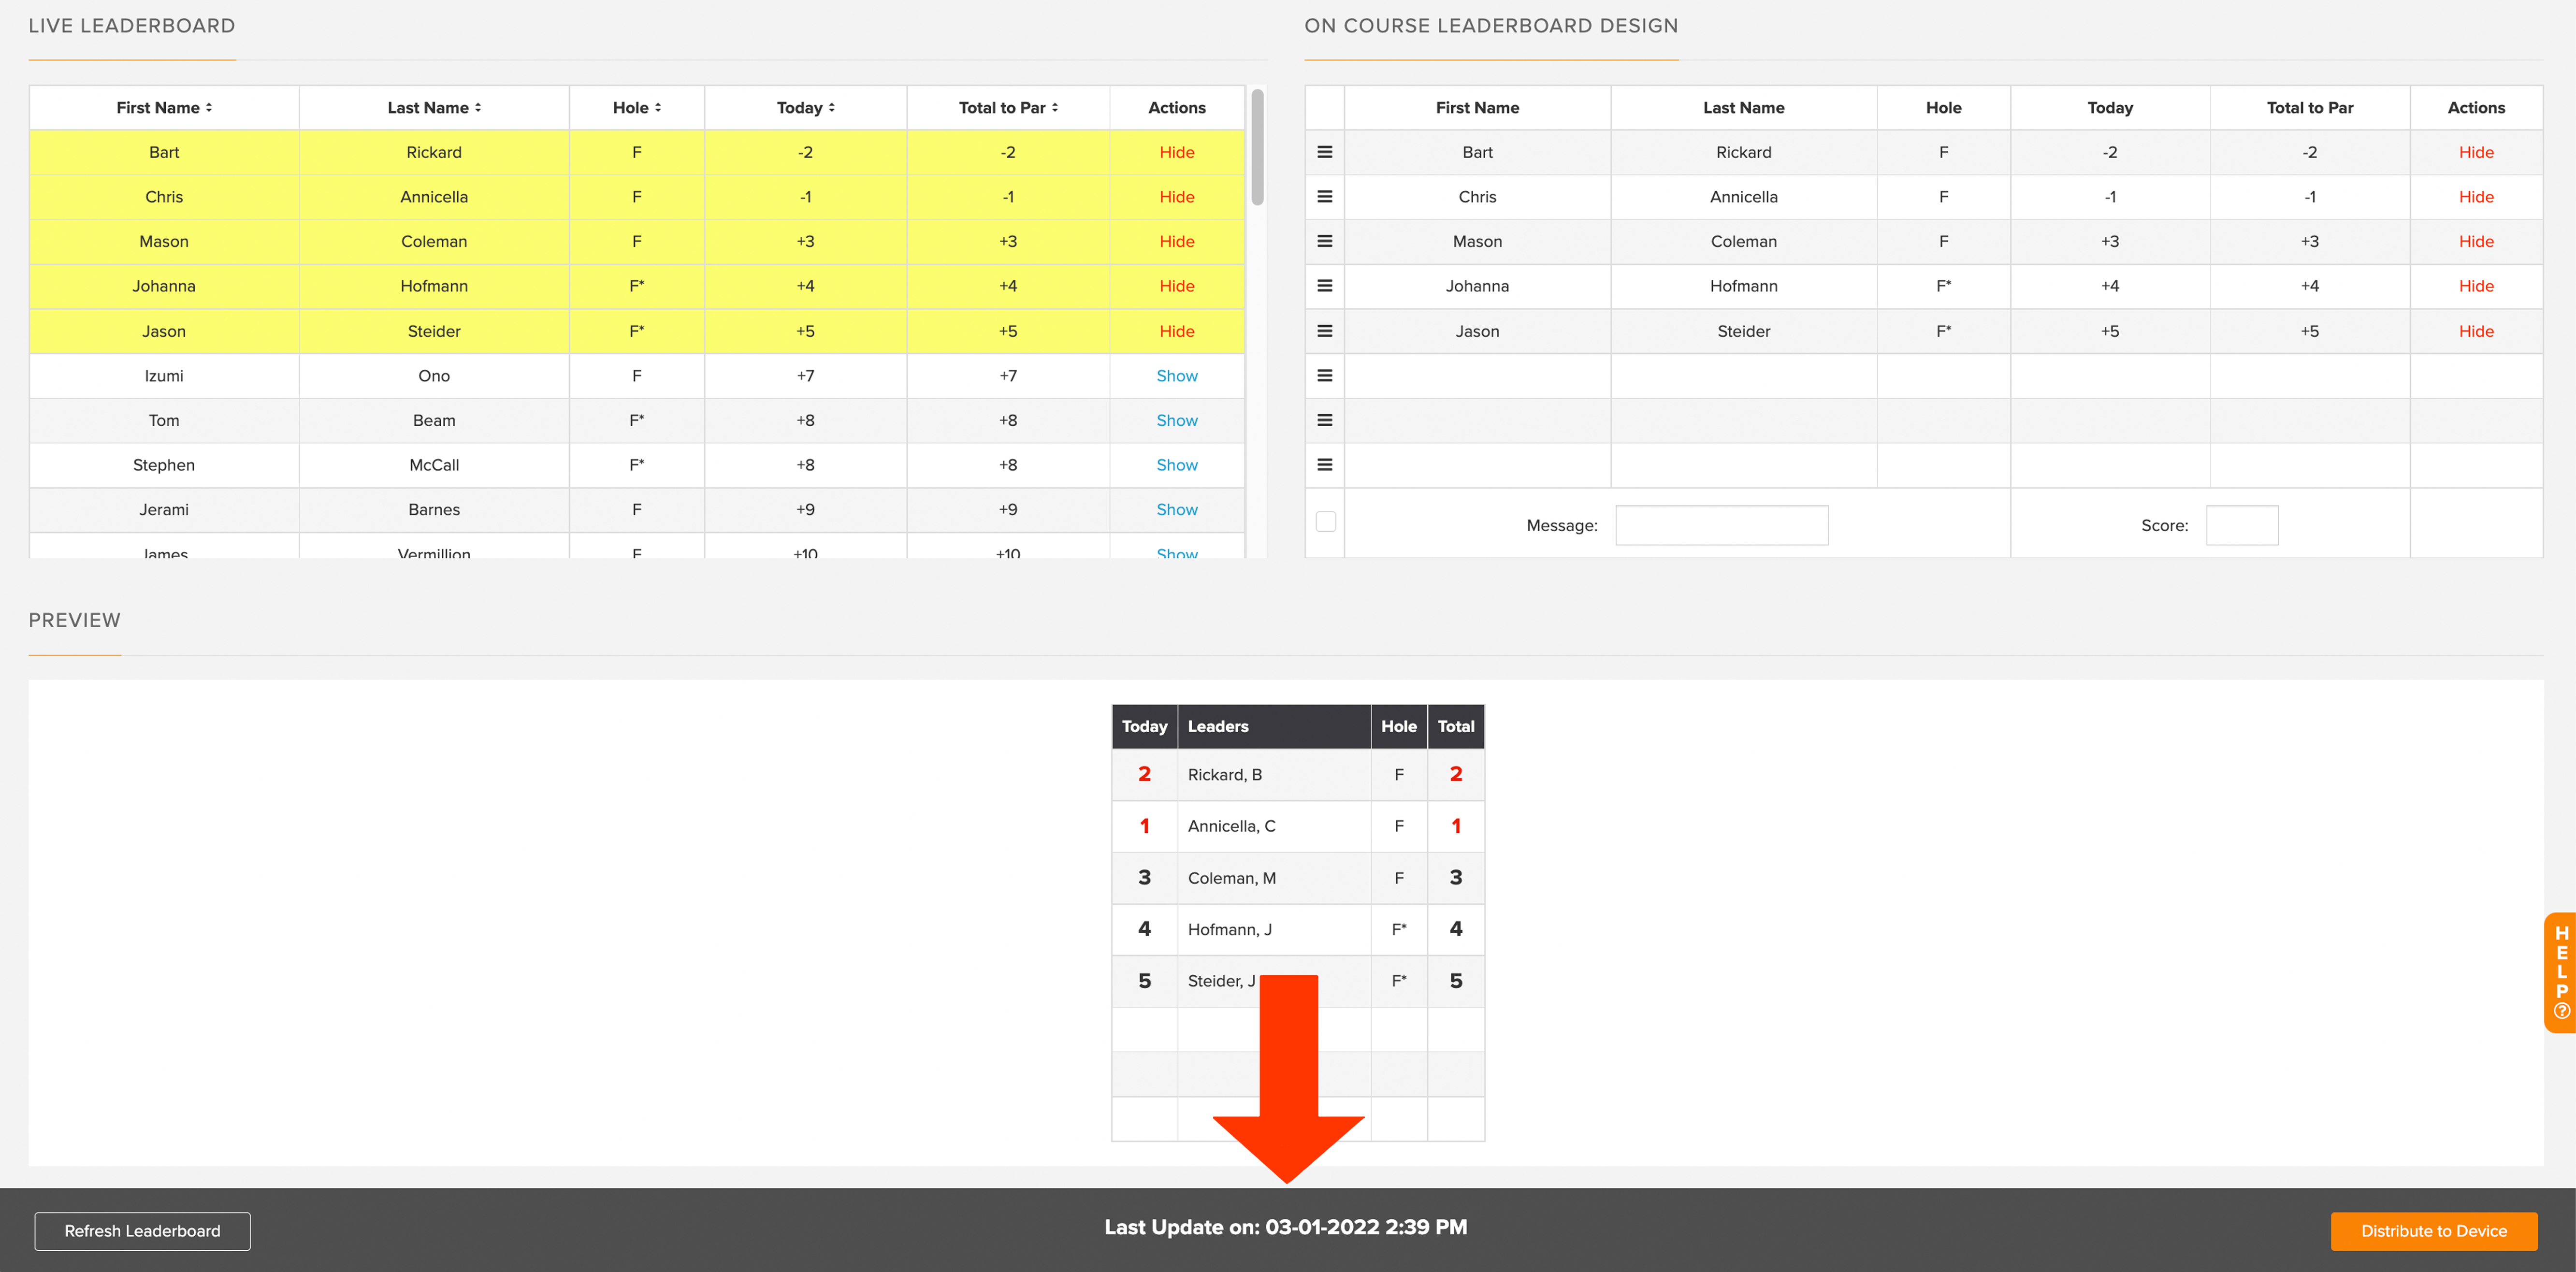This screenshot has height=1272, width=2576.
Task: Click Annicella, C in the preview board
Action: tap(1232, 826)
